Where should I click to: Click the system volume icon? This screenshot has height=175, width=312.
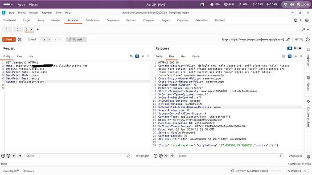click(292, 4)
